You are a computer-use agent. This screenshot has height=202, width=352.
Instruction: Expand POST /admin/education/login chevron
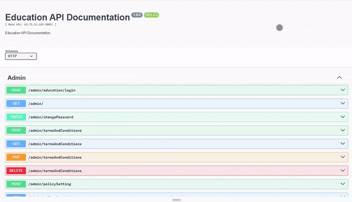point(343,90)
